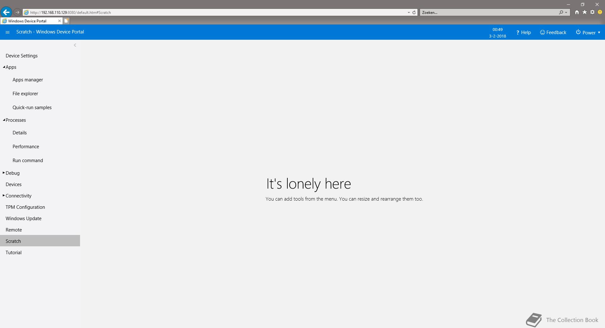The width and height of the screenshot is (605, 328).
Task: Open TPM Configuration page
Action: pos(25,207)
